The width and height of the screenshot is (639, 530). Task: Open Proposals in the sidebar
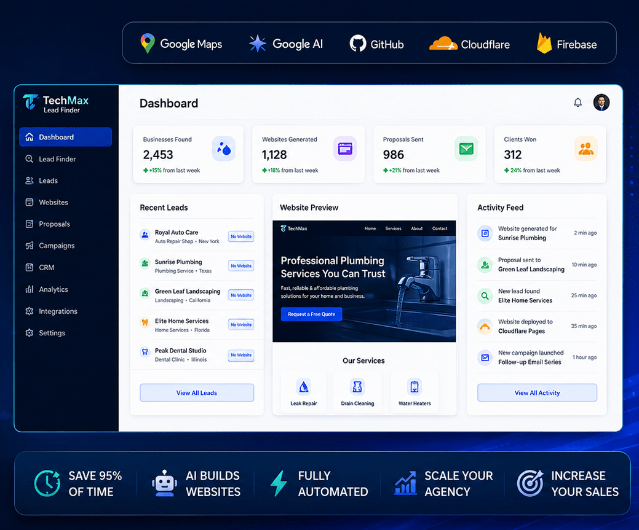coord(66,224)
